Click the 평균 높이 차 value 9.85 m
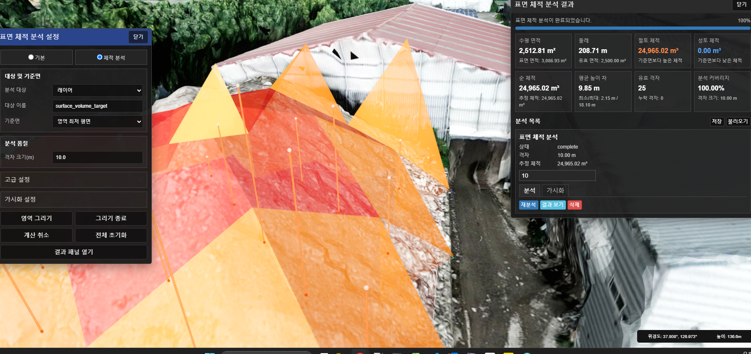 [589, 88]
